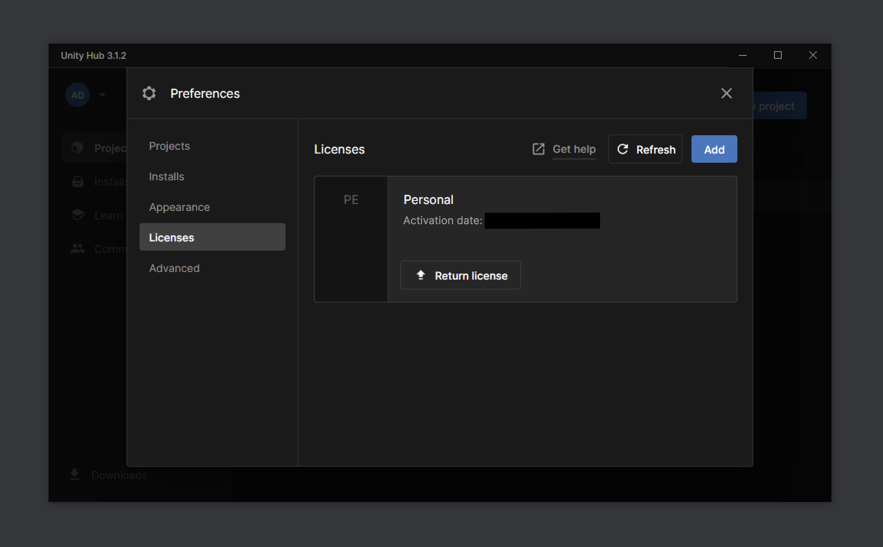Click the Get help external link icon
Image resolution: width=883 pixels, height=547 pixels.
pyautogui.click(x=539, y=149)
